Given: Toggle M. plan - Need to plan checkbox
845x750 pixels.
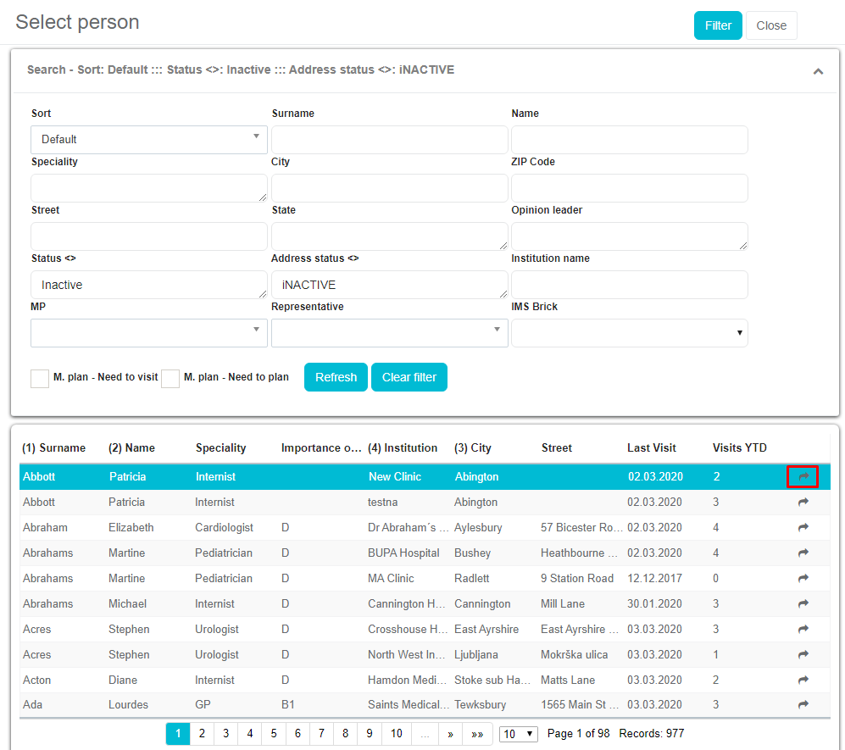Looking at the screenshot, I should (170, 378).
